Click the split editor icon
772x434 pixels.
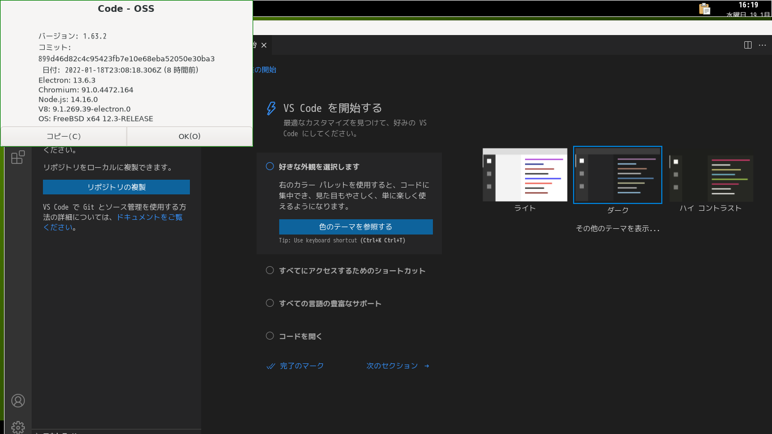[x=748, y=45]
